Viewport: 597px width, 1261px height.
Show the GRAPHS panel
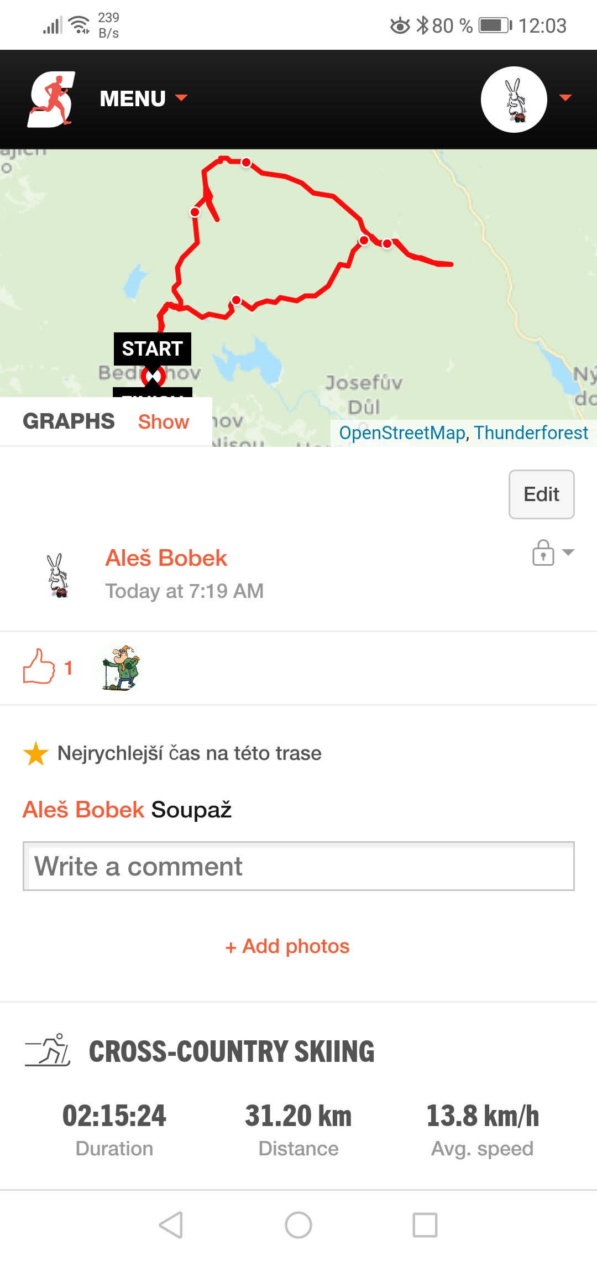point(164,421)
